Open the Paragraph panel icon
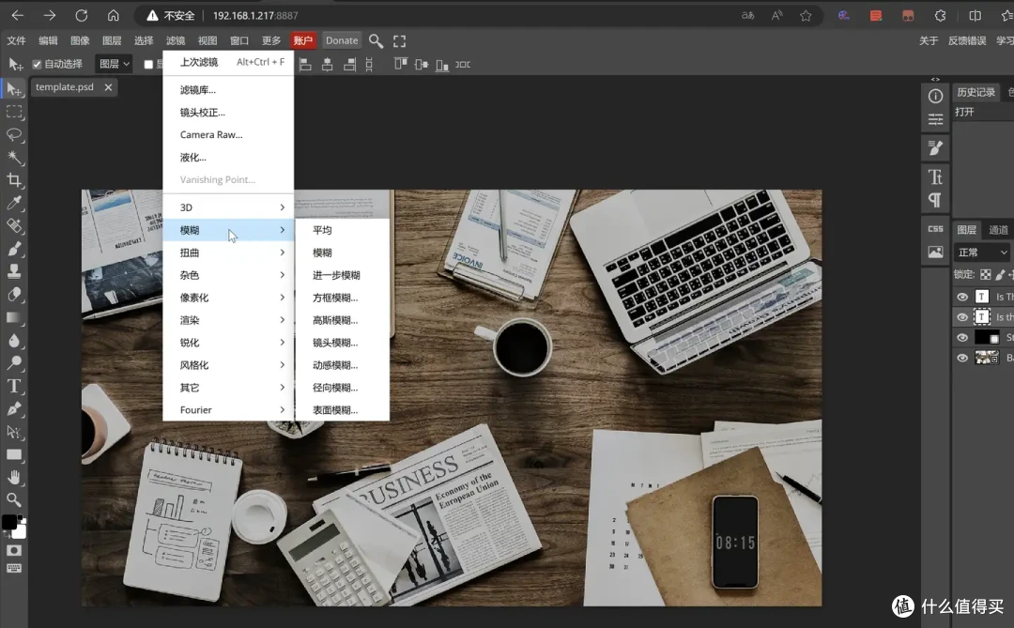1014x628 pixels. (935, 200)
